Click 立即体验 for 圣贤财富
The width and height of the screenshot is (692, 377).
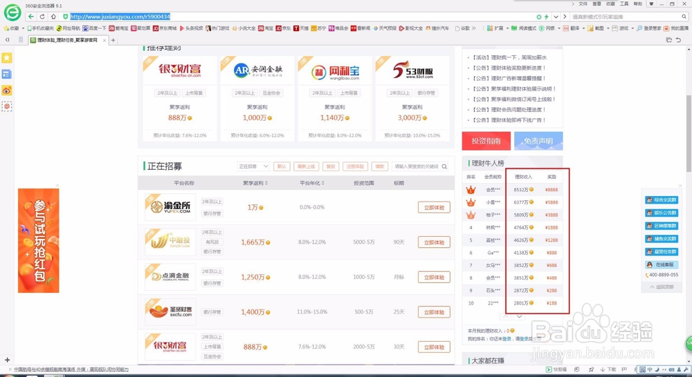point(434,312)
